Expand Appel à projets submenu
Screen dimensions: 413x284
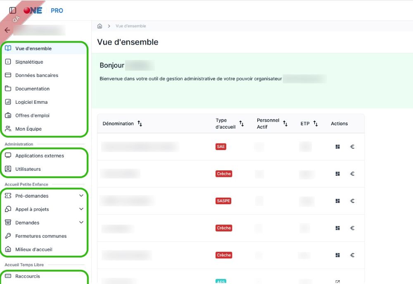[x=81, y=209]
